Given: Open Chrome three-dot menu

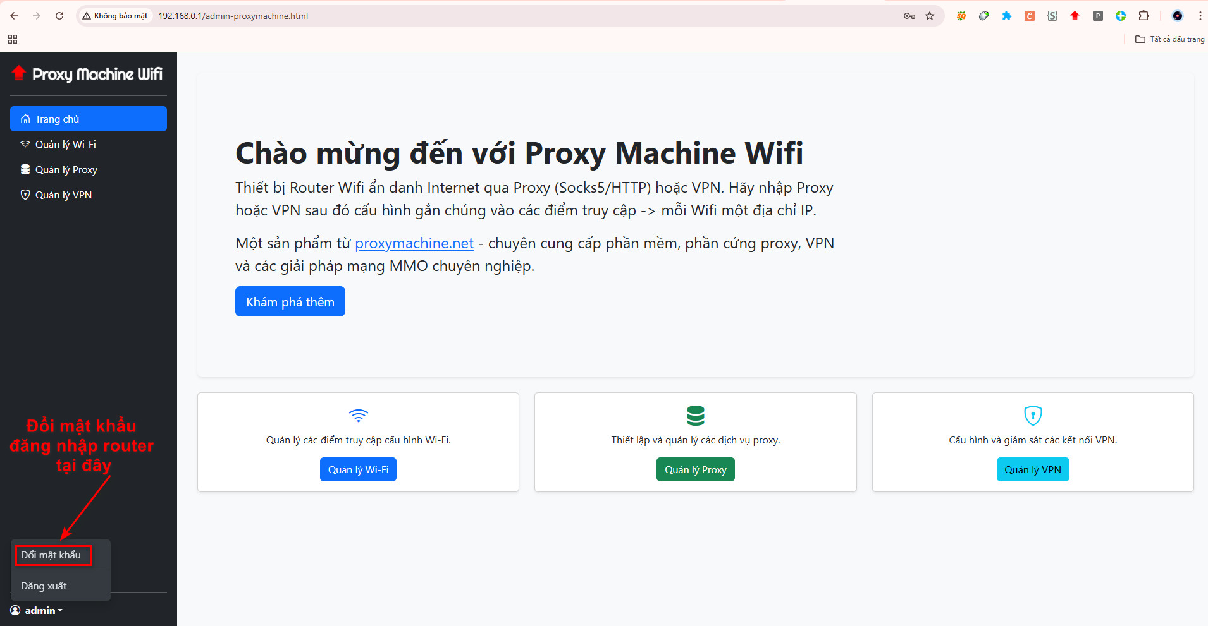Looking at the screenshot, I should coord(1200,16).
